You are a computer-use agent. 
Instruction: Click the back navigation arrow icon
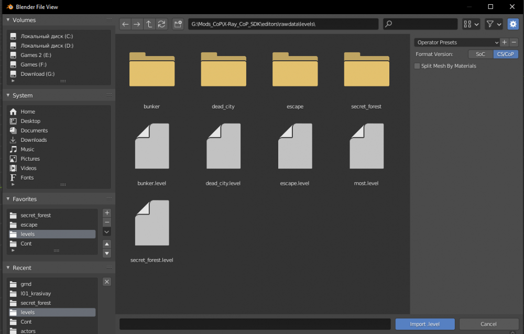point(125,24)
